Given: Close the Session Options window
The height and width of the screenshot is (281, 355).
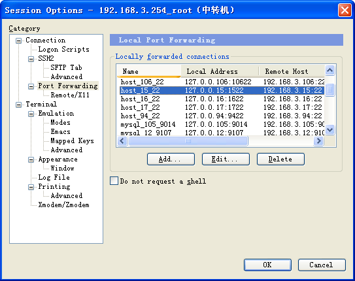Looking at the screenshot, I should pos(345,10).
